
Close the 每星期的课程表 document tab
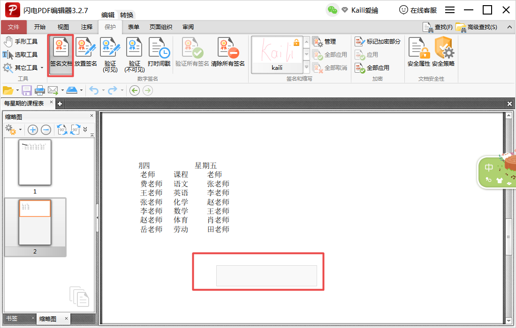51,102
